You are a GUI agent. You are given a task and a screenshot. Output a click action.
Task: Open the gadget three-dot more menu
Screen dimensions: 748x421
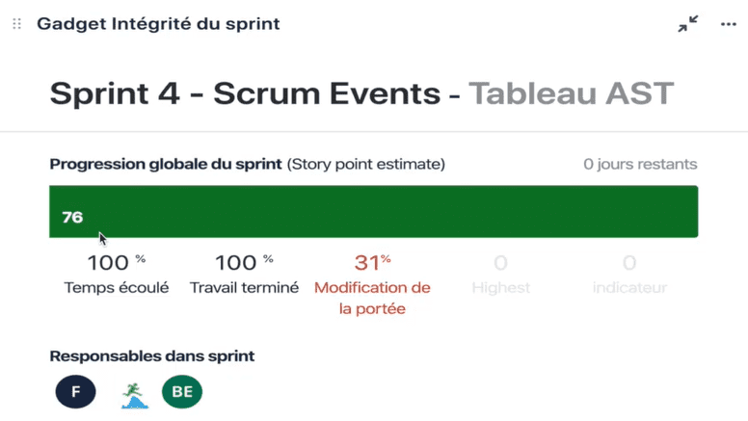coord(729,24)
